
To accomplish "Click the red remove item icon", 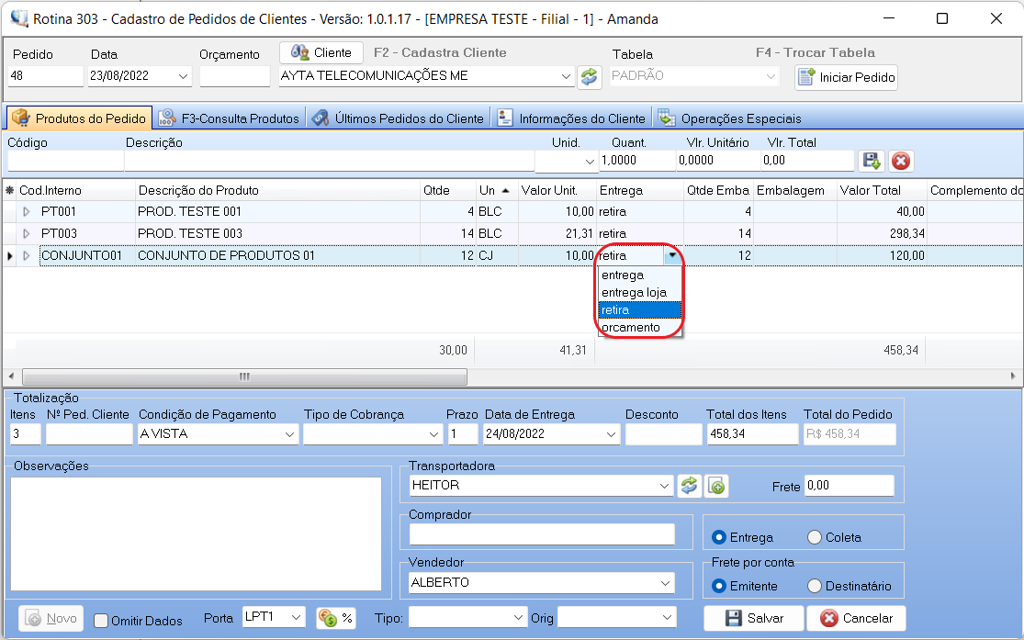I will click(x=901, y=161).
